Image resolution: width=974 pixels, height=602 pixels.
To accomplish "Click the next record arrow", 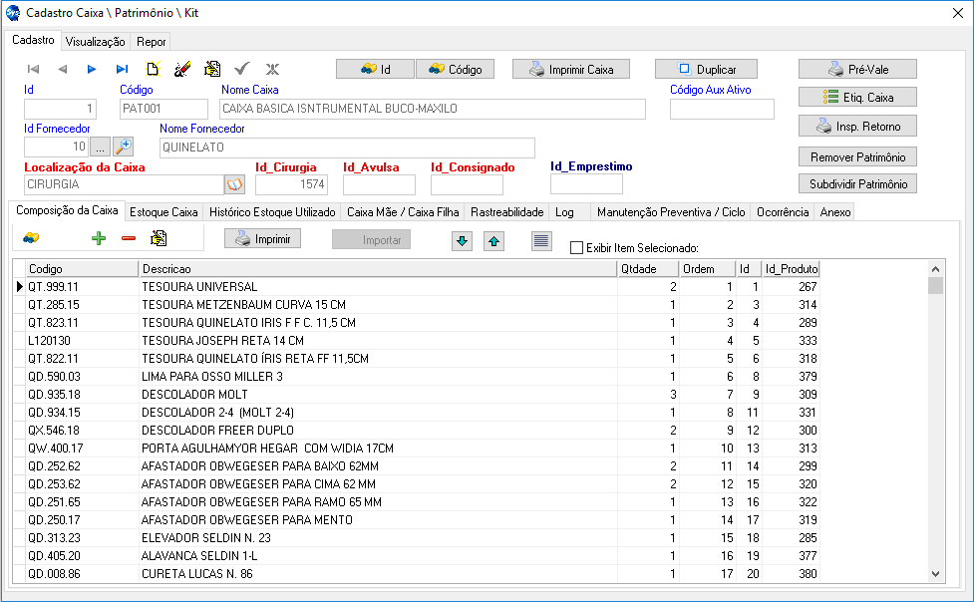I will [x=92, y=70].
